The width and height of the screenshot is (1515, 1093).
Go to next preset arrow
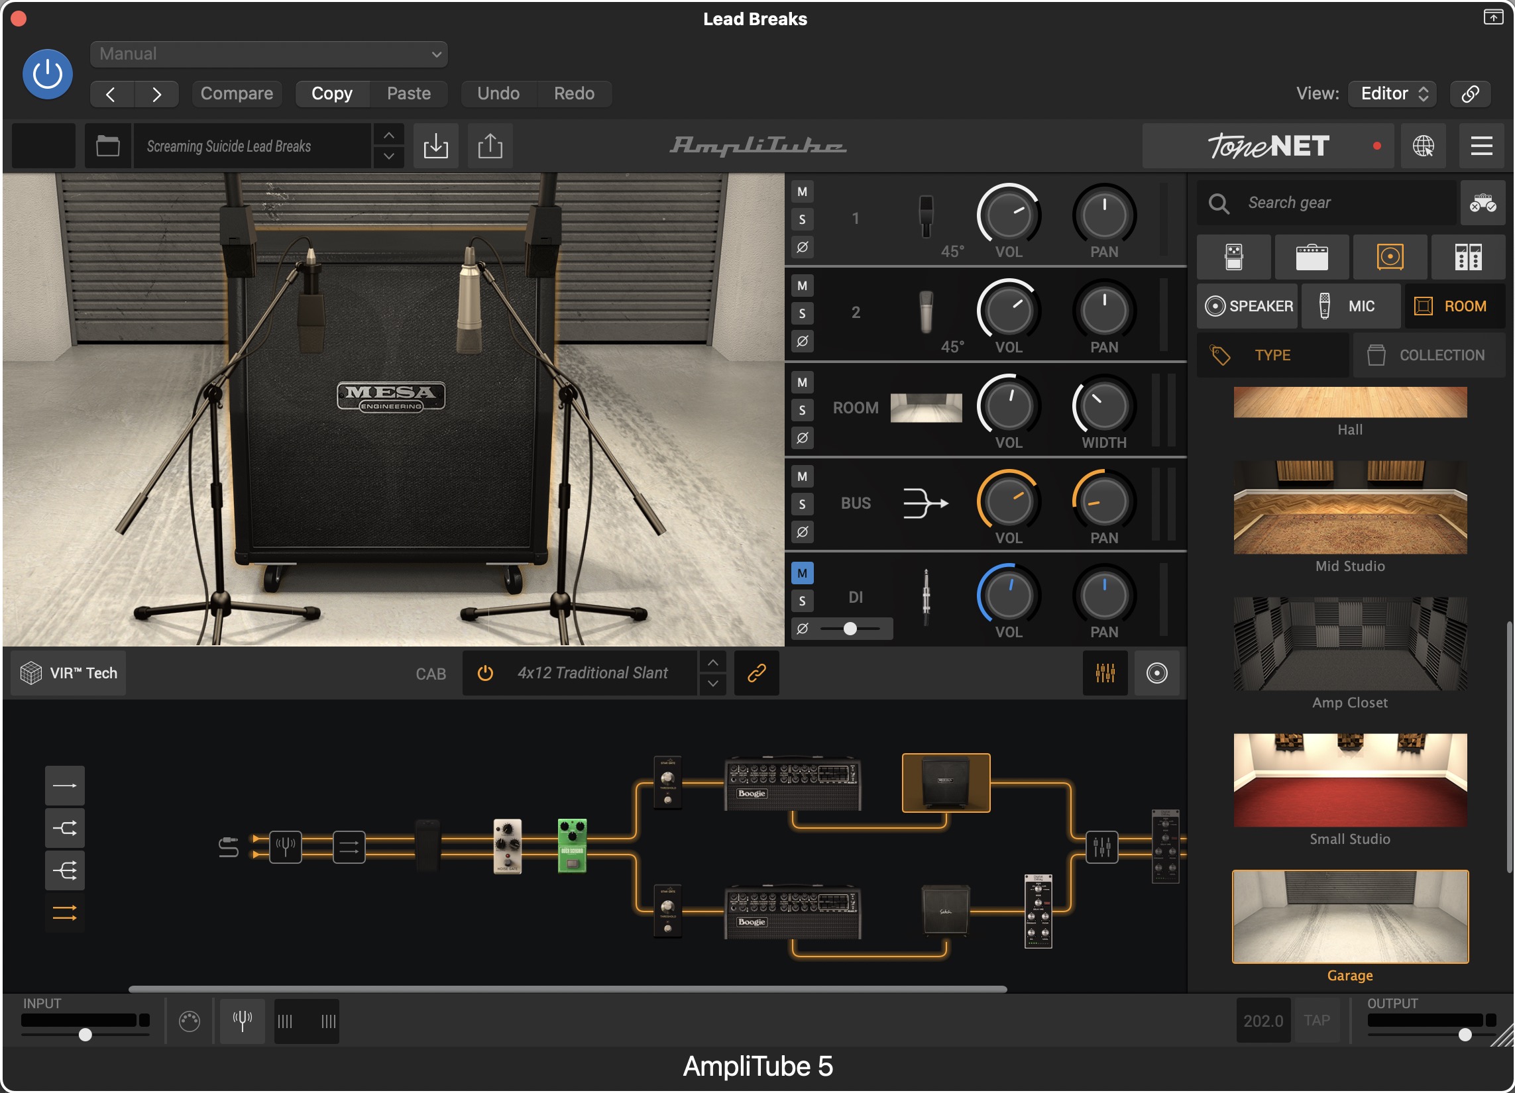156,94
